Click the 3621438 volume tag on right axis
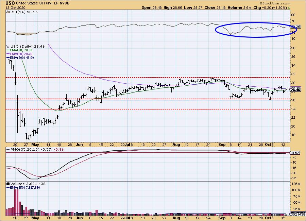Screen dimensions: 306x221 coord(297,214)
